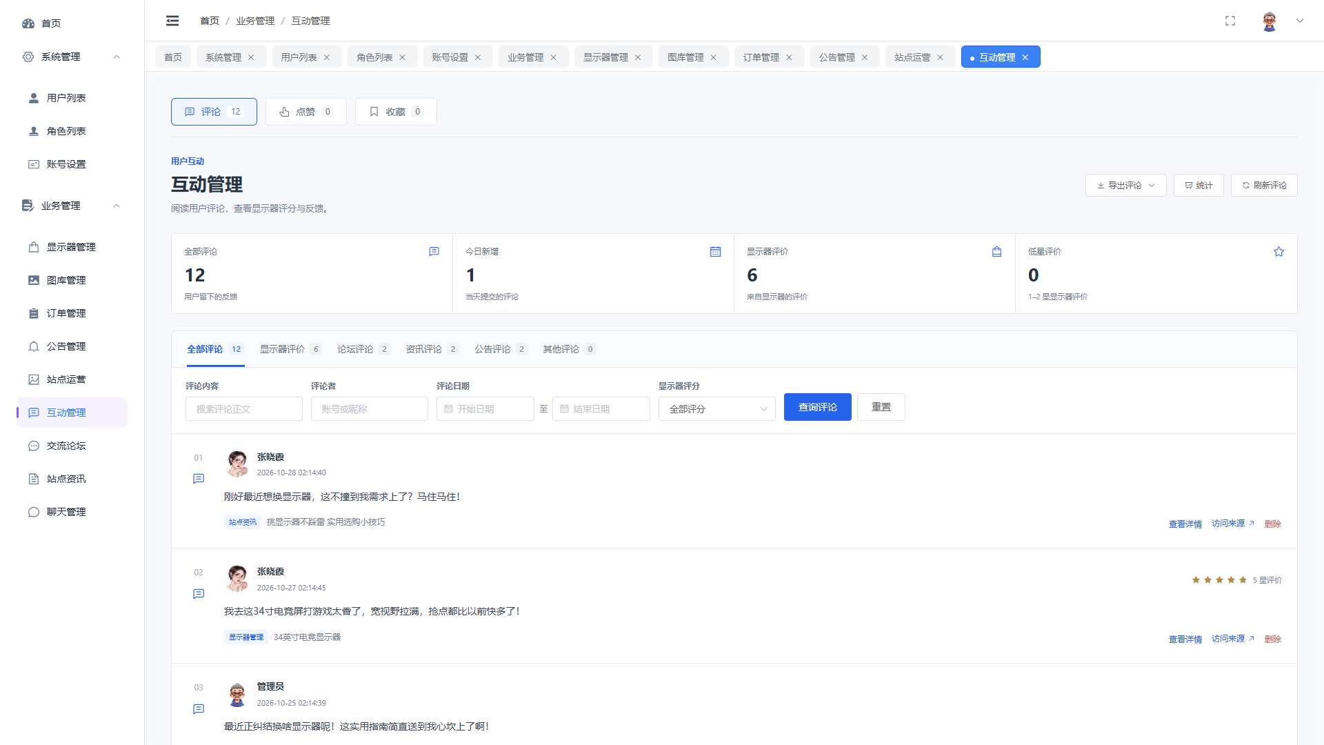The width and height of the screenshot is (1324, 745).
Task: Open the user avatar menu
Action: click(1270, 21)
